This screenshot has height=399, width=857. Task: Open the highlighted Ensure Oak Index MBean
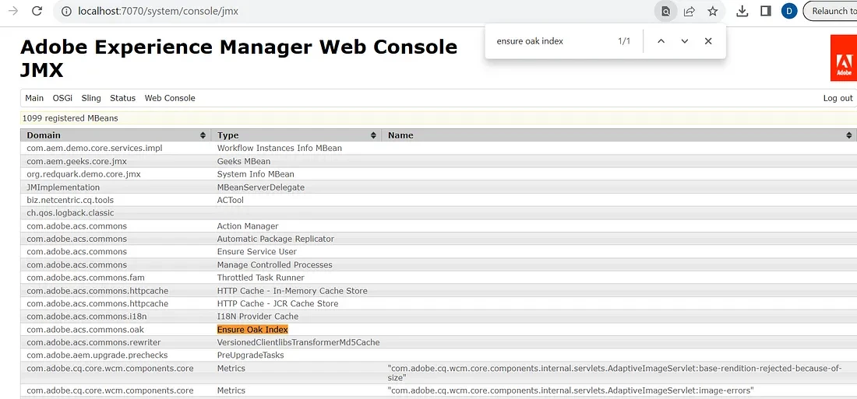[252, 330]
